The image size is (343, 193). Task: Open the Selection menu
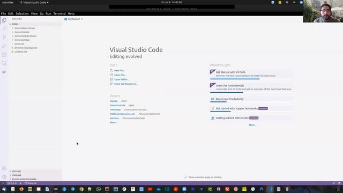coord(22,13)
